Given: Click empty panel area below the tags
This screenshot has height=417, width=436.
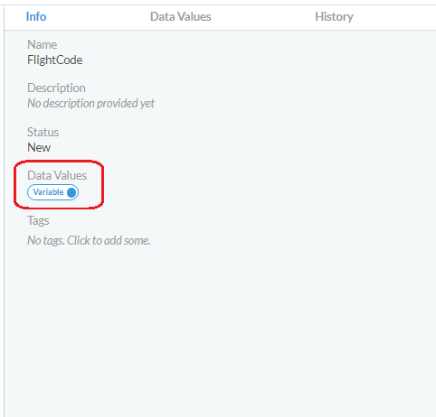Looking at the screenshot, I should (220, 331).
